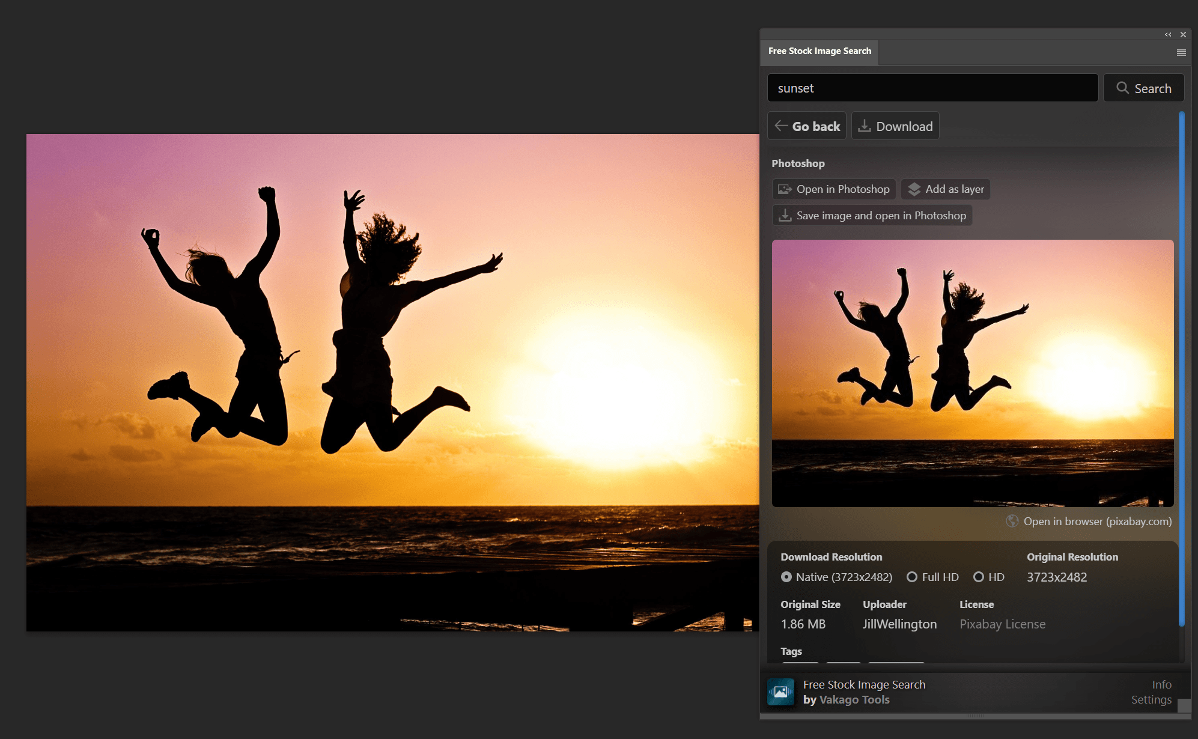Choose Full HD download resolution
Screen dimensions: 1198x739
pos(912,577)
